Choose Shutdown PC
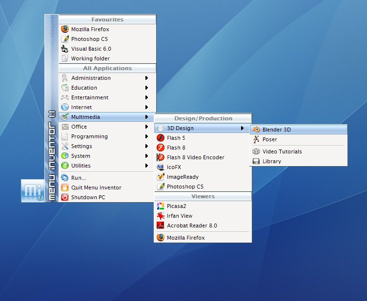The image size is (367, 301). [106, 197]
